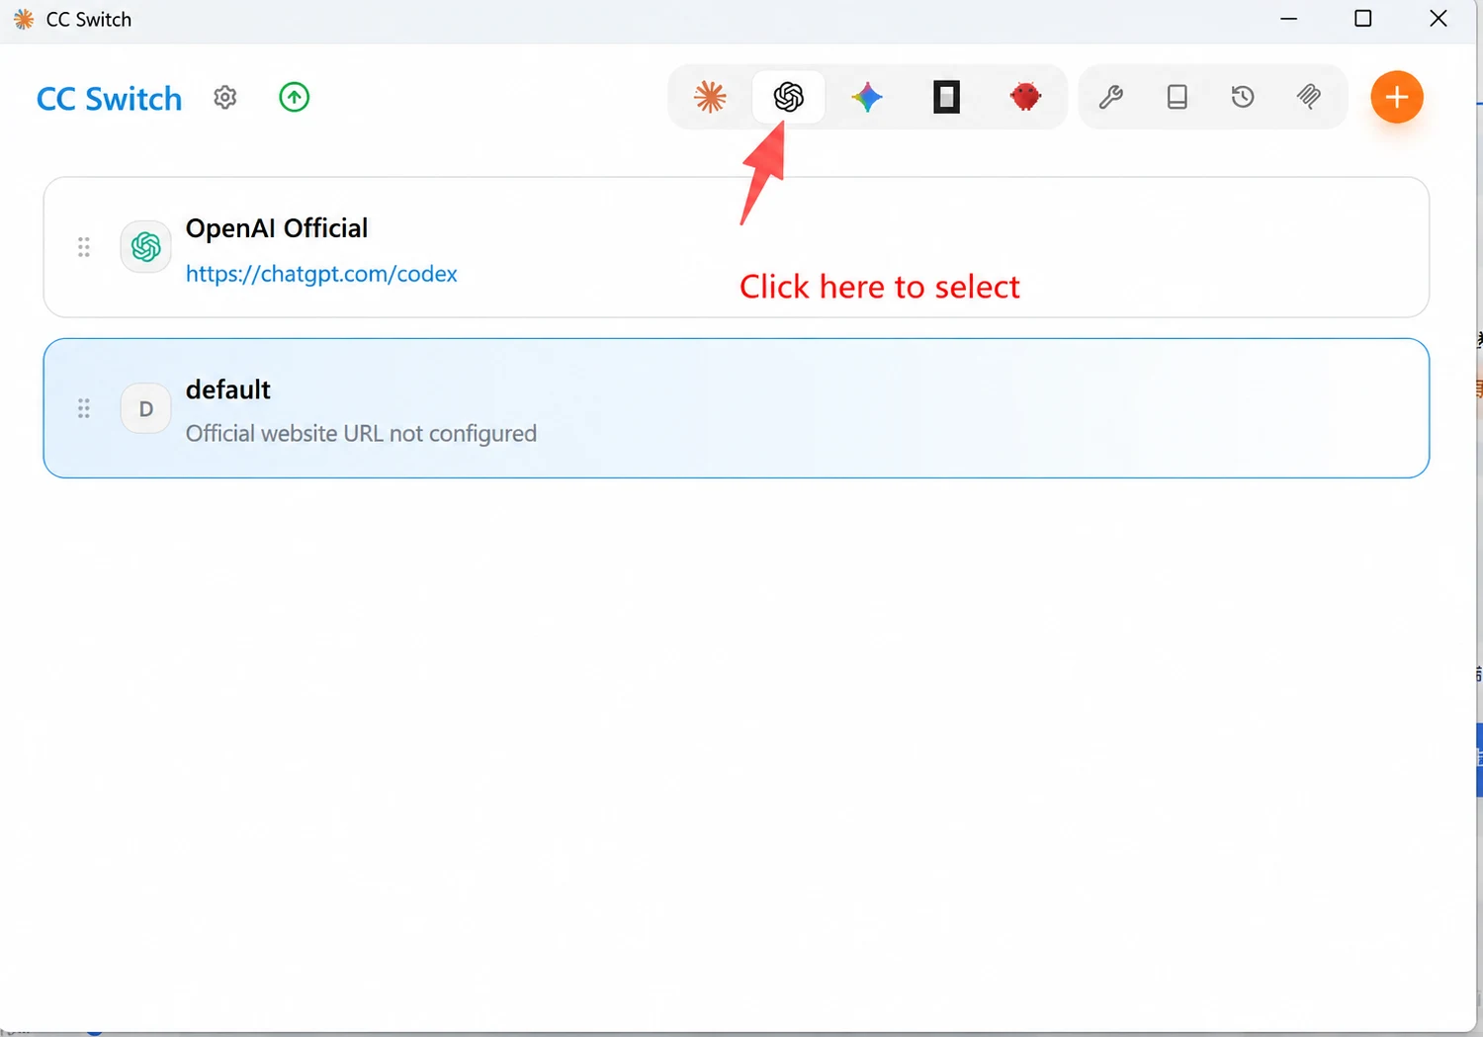Click the OpenAI Official provider name
The width and height of the screenshot is (1483, 1037).
click(277, 228)
